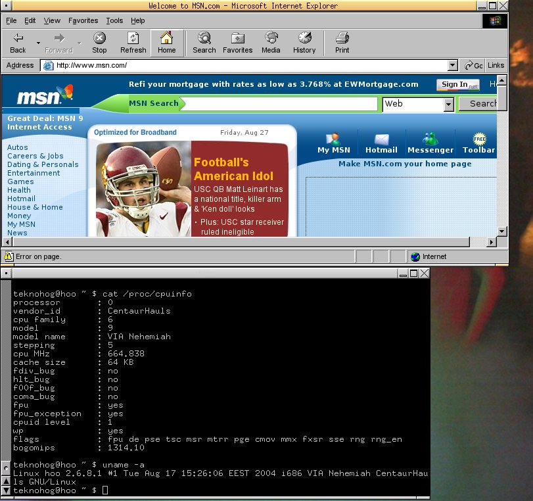Click the MSN butterfly logo
The width and height of the screenshot is (533, 501).
pyautogui.click(x=45, y=95)
